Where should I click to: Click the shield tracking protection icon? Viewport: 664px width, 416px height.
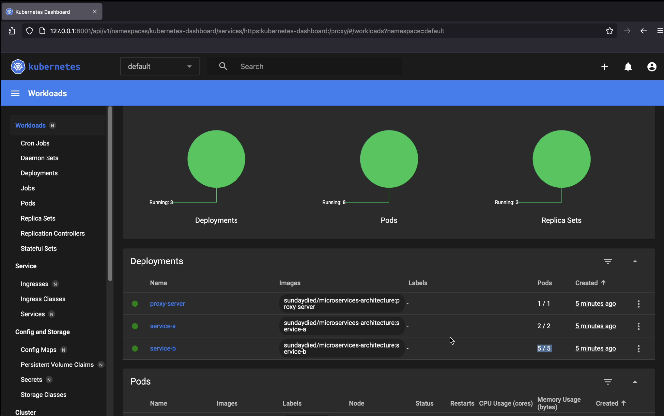pos(29,31)
